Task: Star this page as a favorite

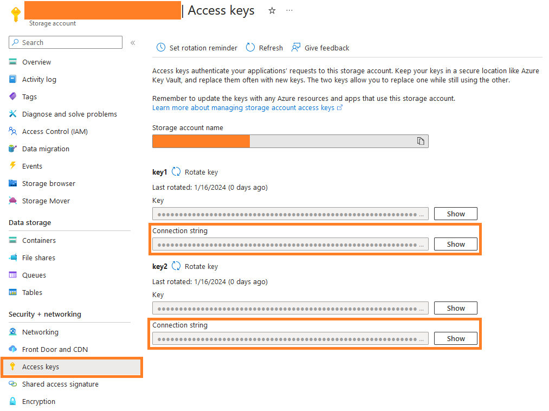Action: [272, 10]
